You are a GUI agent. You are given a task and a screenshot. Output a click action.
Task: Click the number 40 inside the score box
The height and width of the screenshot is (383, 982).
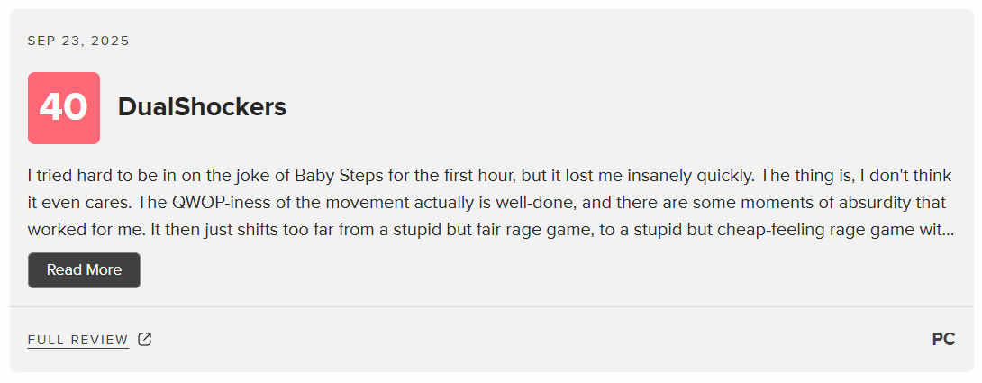[64, 108]
